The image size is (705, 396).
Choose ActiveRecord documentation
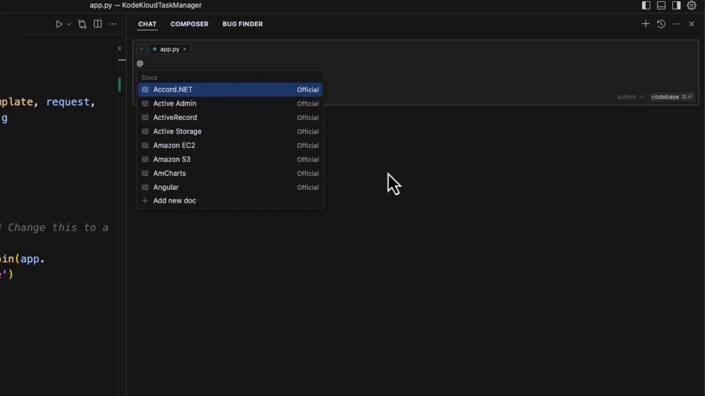pyautogui.click(x=230, y=118)
